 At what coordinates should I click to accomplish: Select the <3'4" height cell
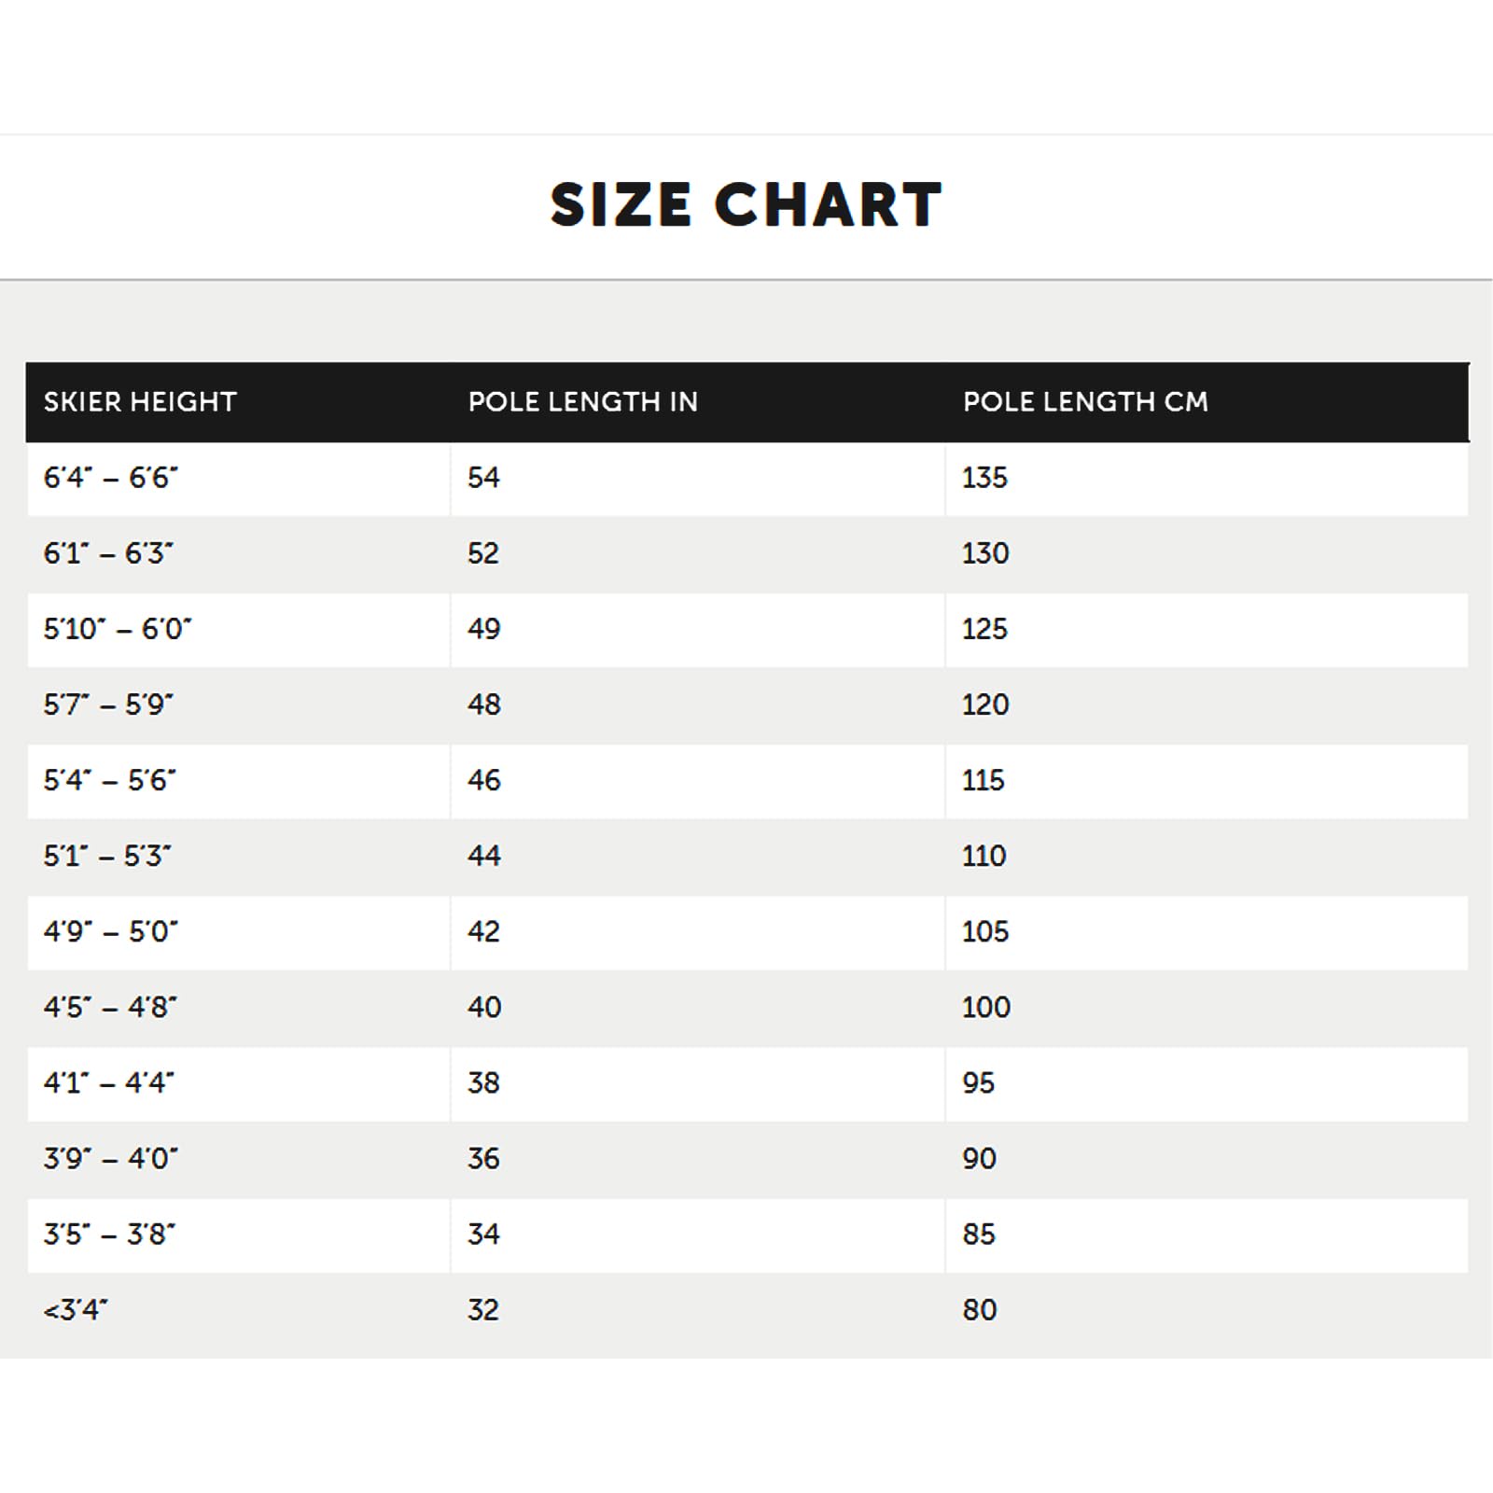click(238, 1310)
